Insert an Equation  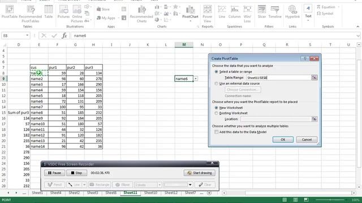tap(328, 7)
